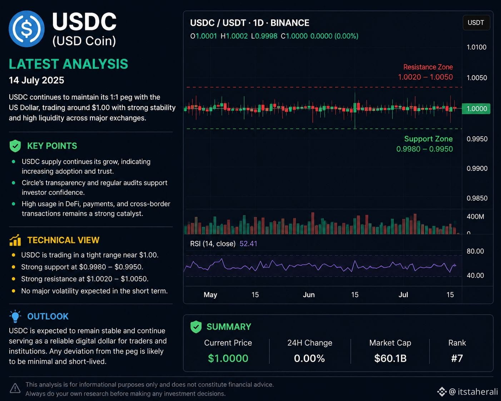The image size is (501, 401).
Task: Click the LATEST ANALYSIS heading
Action: coord(68,64)
